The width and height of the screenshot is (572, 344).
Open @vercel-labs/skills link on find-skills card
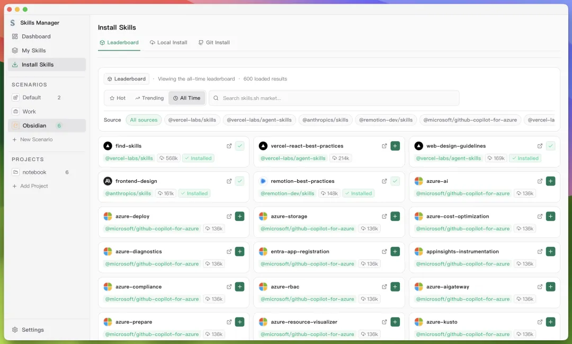click(129, 159)
